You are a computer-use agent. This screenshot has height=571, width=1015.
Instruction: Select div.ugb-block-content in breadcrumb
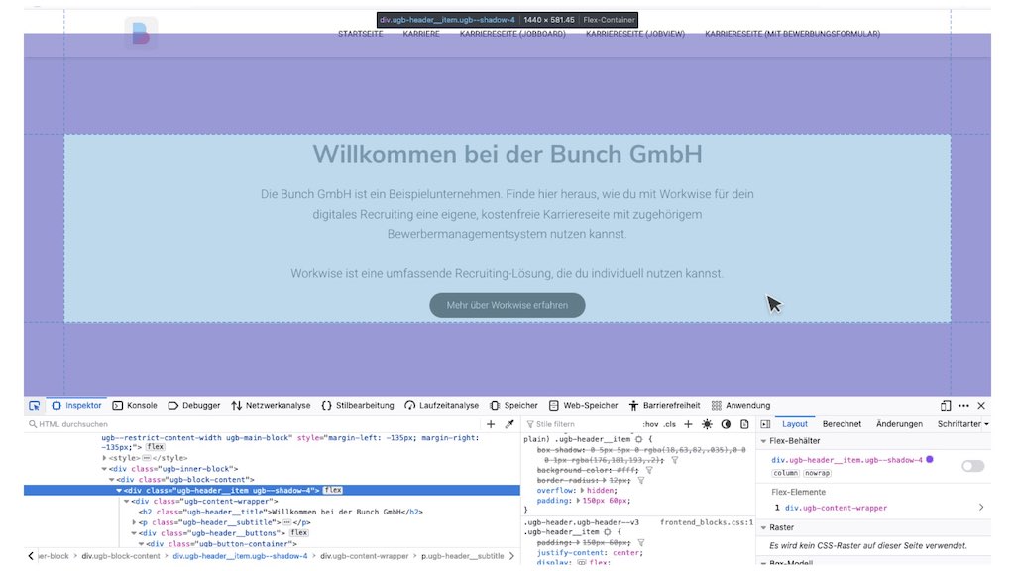click(x=121, y=556)
